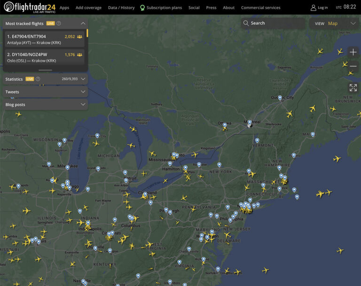Open the Apps menu
This screenshot has width=361, height=286.
[x=64, y=8]
